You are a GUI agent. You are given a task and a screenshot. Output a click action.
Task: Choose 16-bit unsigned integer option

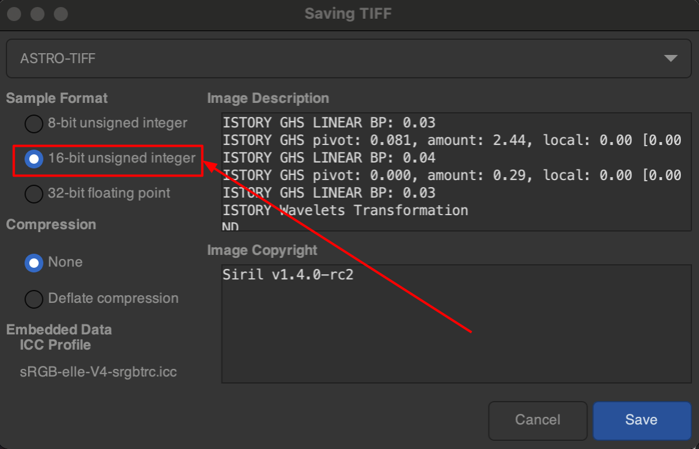tap(34, 158)
